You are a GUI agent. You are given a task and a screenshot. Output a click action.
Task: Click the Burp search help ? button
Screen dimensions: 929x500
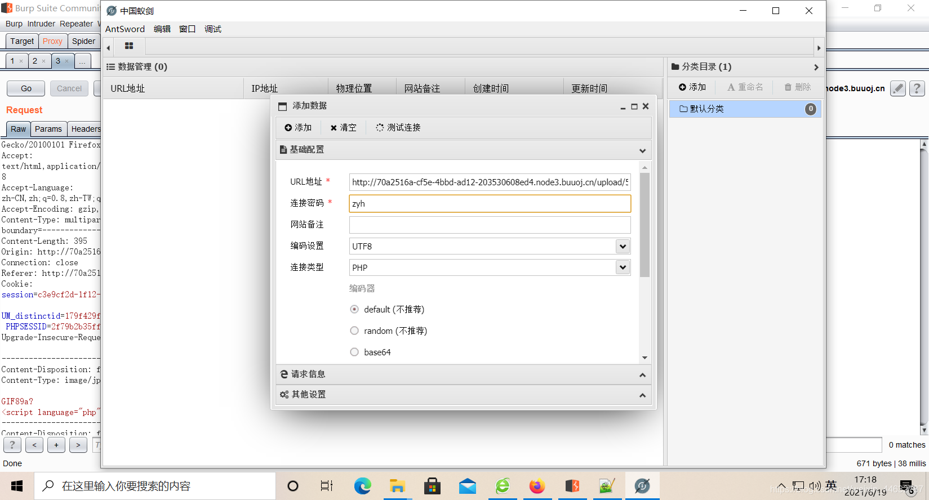(12, 445)
